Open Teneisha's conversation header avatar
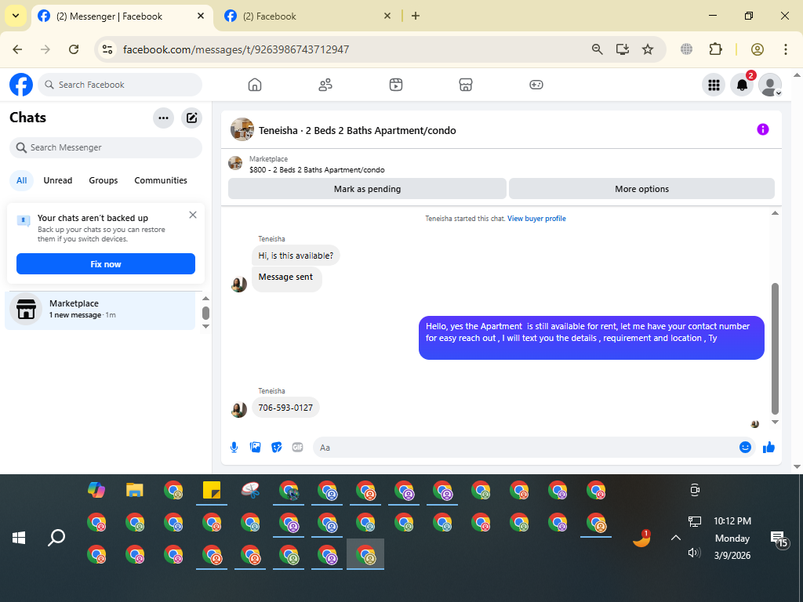 (x=242, y=129)
